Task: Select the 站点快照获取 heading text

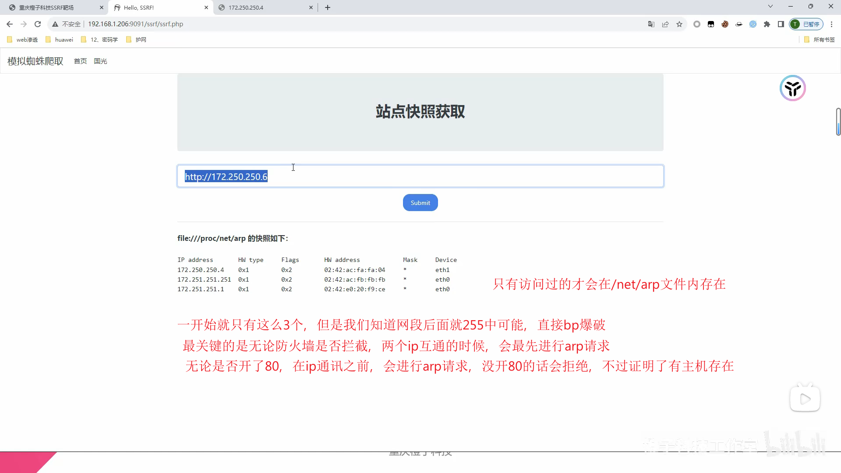Action: click(x=420, y=111)
